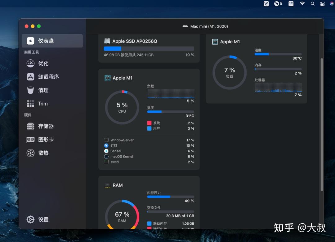Click the 交换文件 swap usage bar

pos(171,212)
